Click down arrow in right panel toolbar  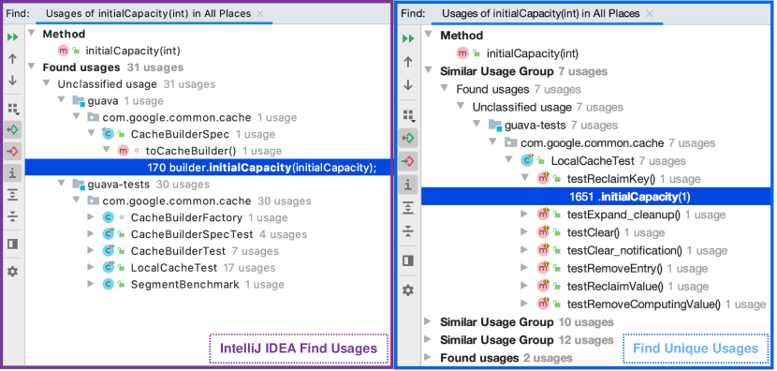[408, 85]
